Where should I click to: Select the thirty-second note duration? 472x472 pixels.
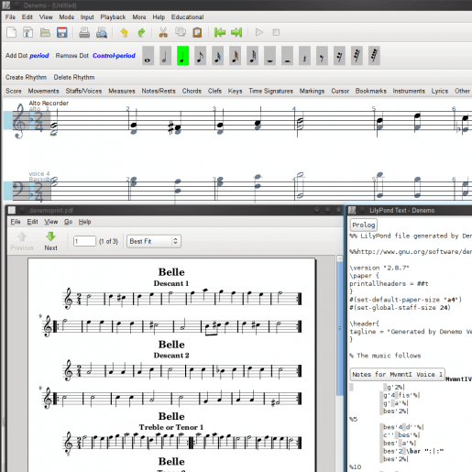tap(235, 56)
